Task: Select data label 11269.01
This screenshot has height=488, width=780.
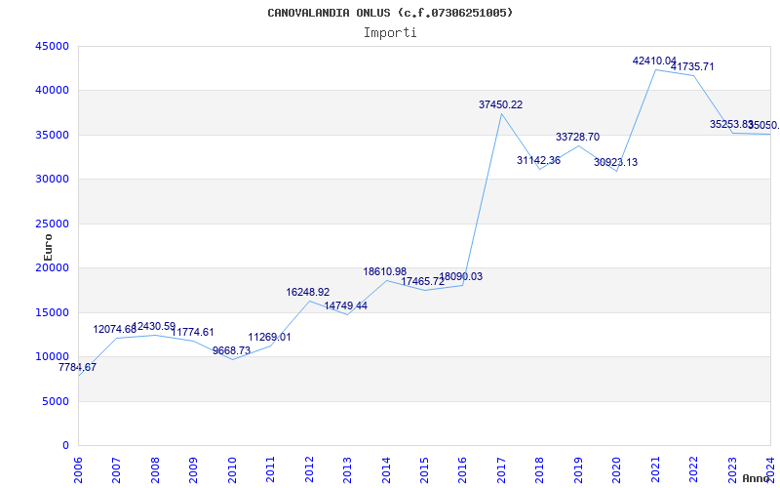Action: 270,337
